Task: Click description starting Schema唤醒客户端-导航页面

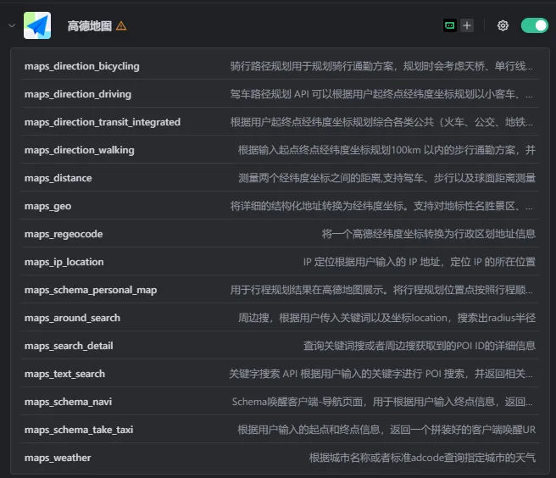Action: coord(382,402)
